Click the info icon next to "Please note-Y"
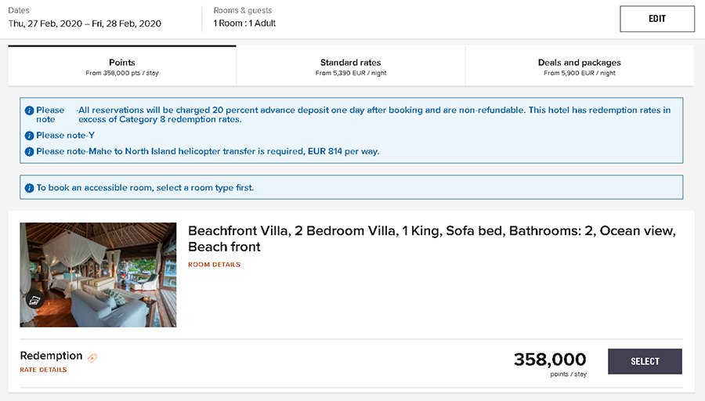705x401 pixels. 30,135
